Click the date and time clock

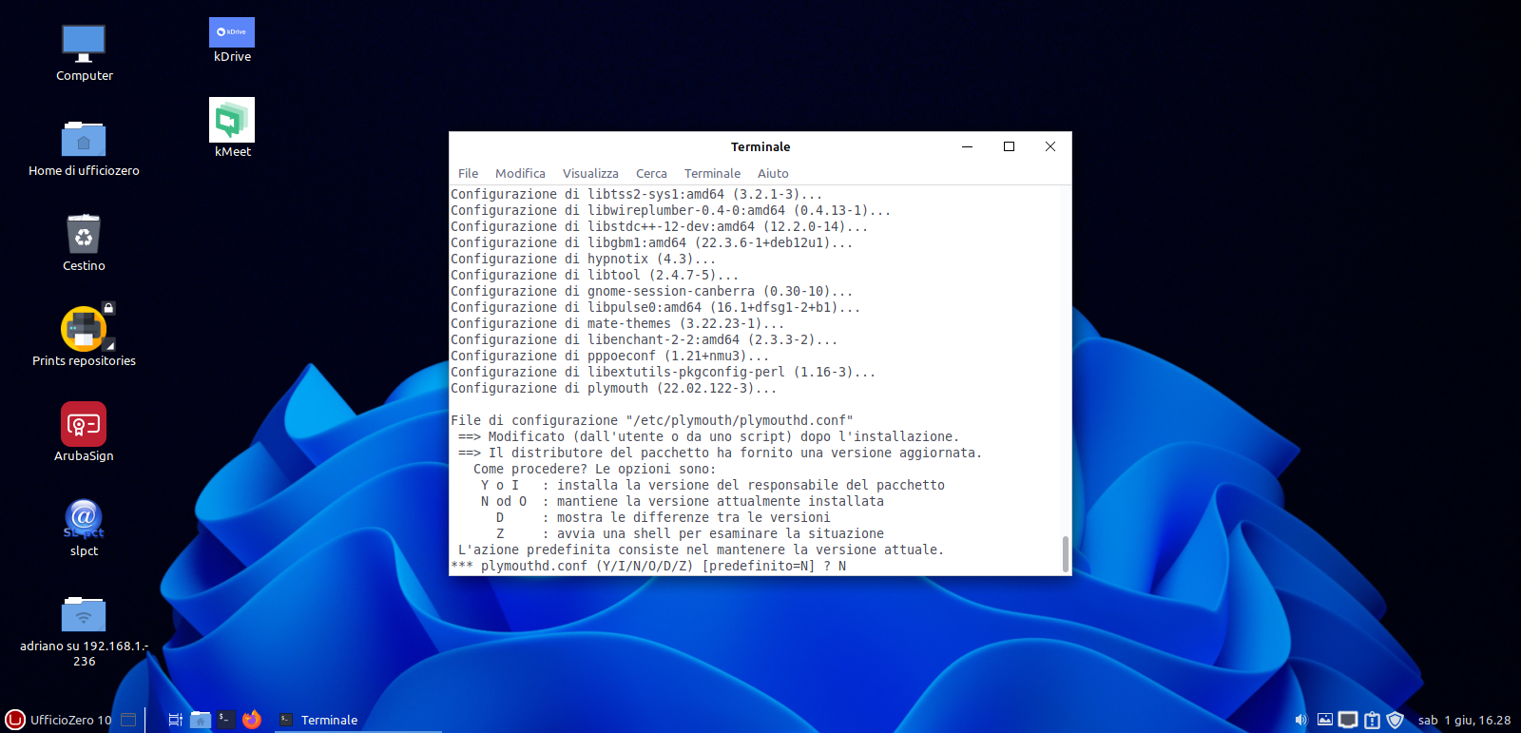1464,720
